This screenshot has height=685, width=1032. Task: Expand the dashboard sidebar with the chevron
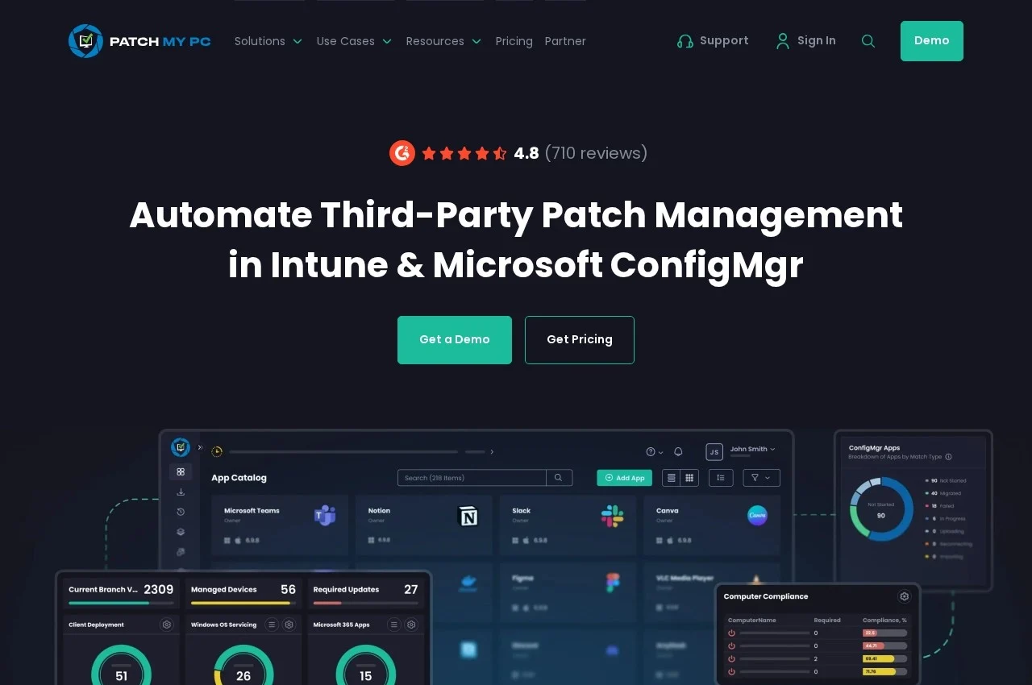pyautogui.click(x=200, y=448)
